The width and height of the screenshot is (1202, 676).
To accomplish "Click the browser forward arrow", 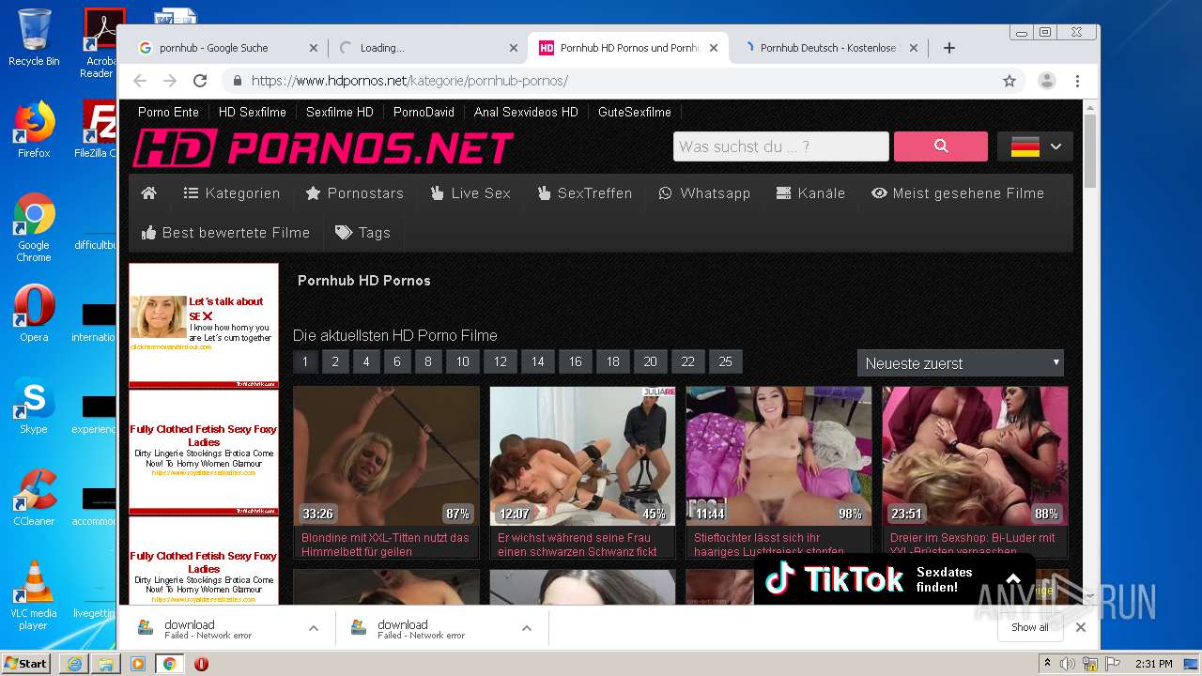I will coord(170,81).
